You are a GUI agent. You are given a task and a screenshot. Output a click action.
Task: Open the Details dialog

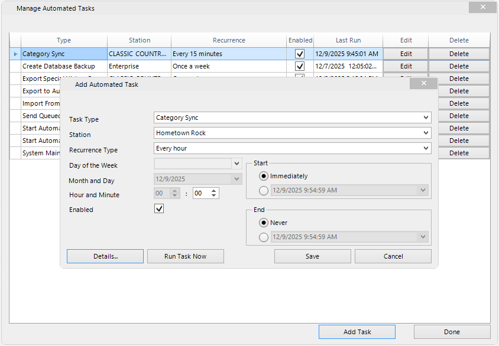tap(105, 256)
